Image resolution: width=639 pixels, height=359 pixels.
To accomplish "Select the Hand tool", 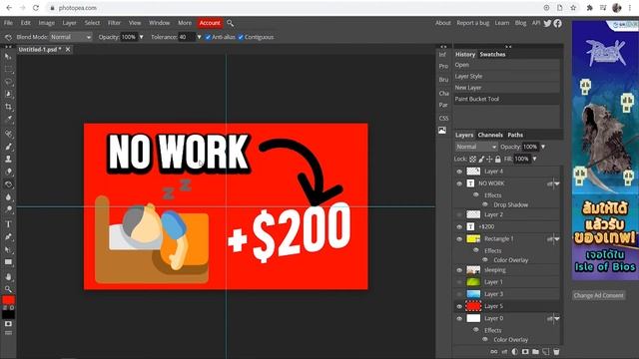I will (x=8, y=276).
